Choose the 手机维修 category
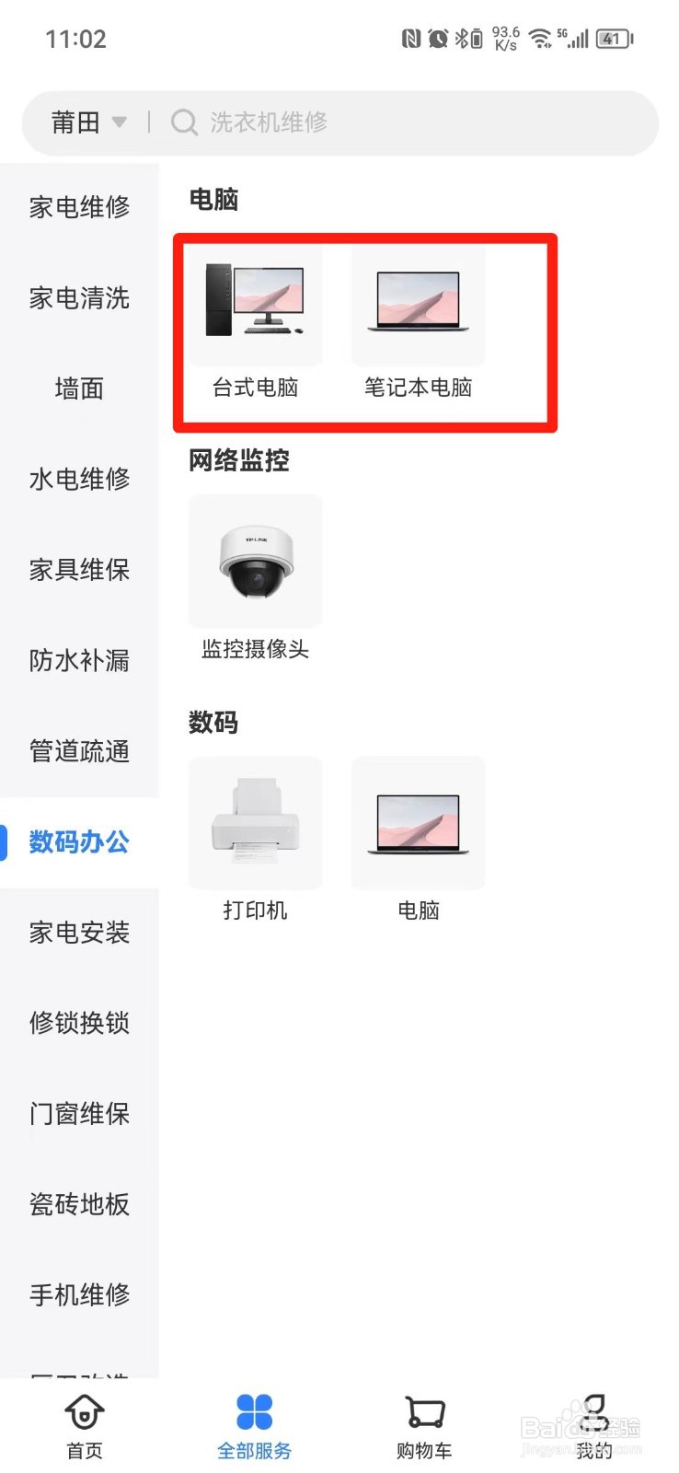 [x=79, y=1295]
